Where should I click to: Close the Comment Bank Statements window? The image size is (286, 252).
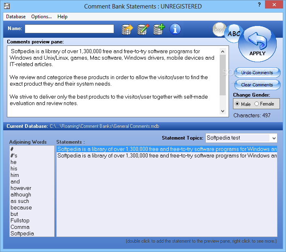coord(274,4)
